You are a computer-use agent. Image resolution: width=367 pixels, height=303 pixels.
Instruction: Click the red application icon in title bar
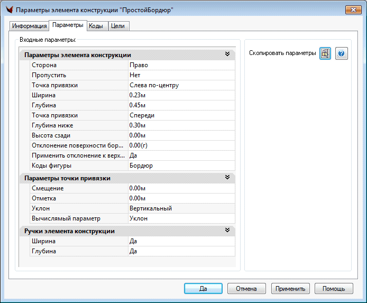8,10
